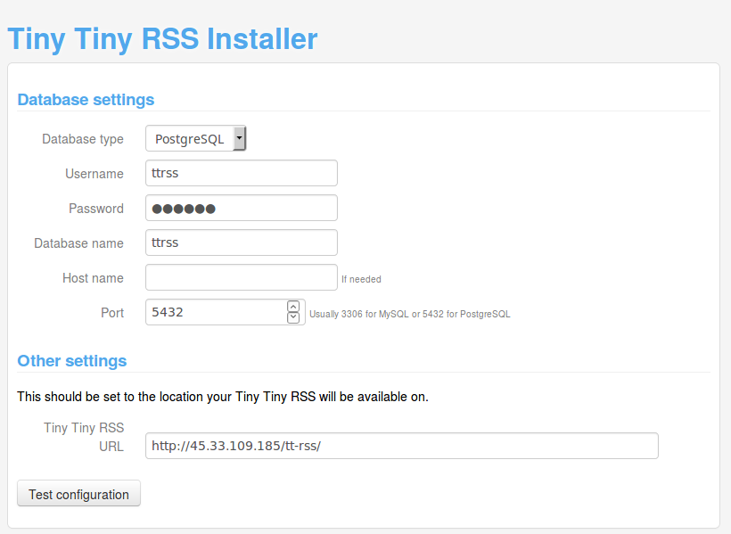Click the Test configuration button
The width and height of the screenshot is (731, 534).
[78, 494]
